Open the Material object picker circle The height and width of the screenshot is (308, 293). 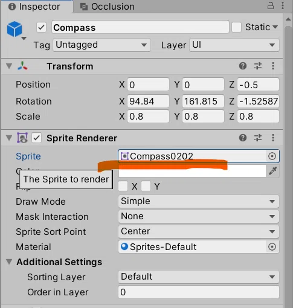pyautogui.click(x=272, y=246)
